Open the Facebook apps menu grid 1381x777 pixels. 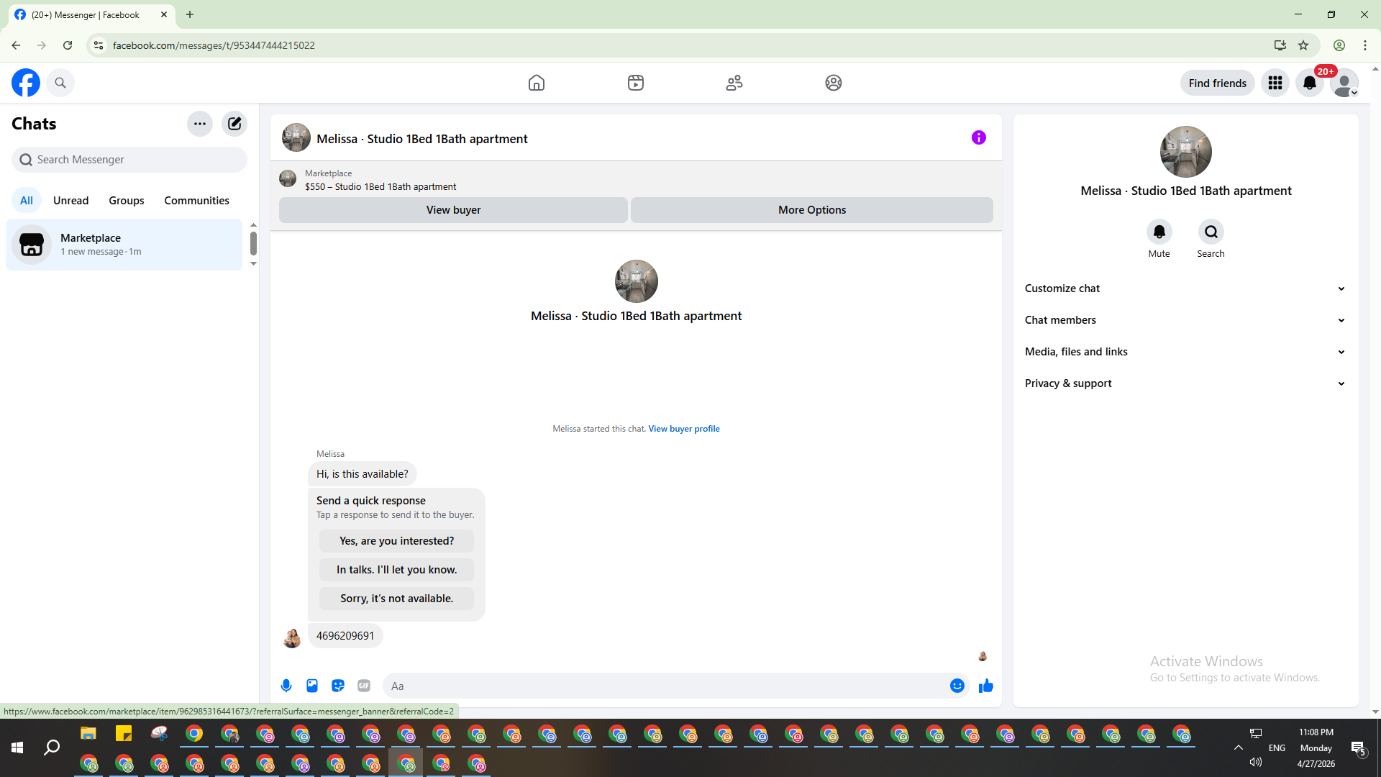pyautogui.click(x=1275, y=83)
